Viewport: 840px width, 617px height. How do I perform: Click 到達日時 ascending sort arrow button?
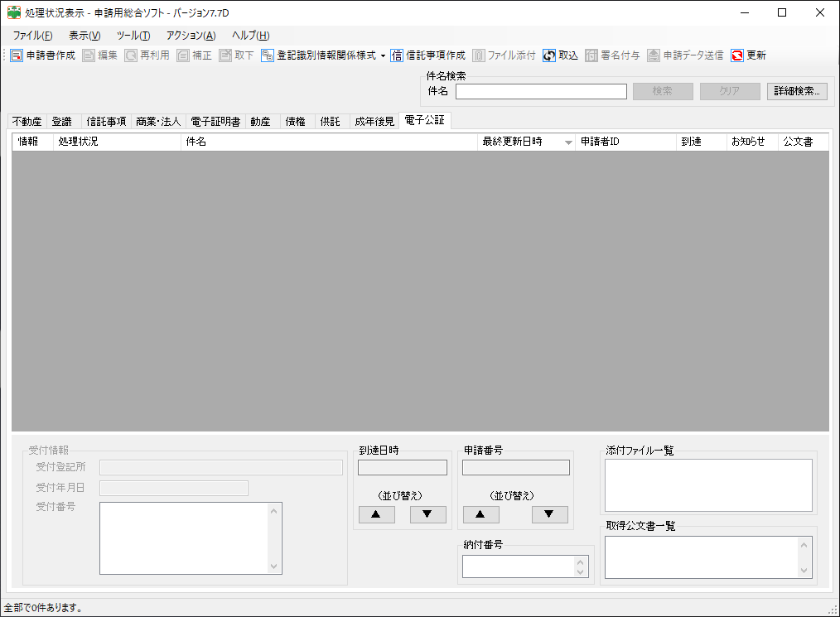point(376,514)
